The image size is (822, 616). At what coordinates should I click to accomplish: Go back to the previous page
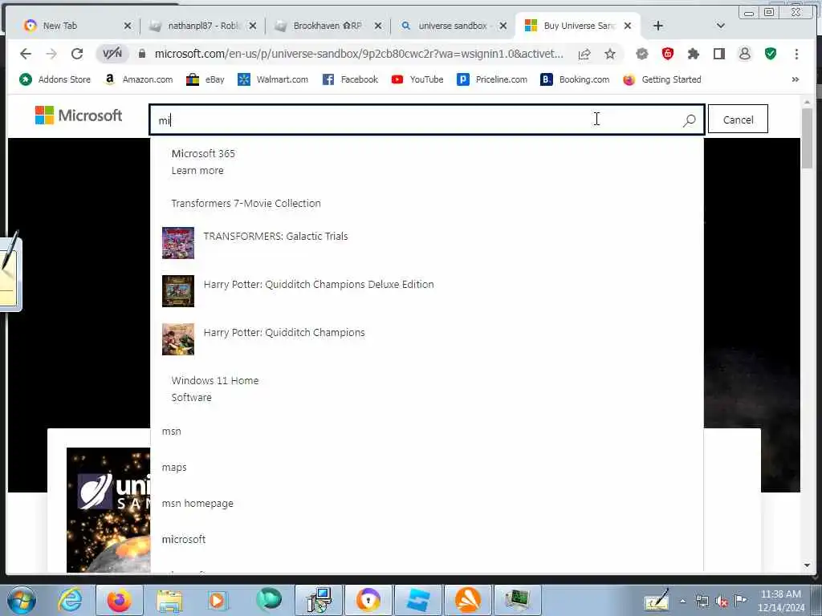(25, 54)
